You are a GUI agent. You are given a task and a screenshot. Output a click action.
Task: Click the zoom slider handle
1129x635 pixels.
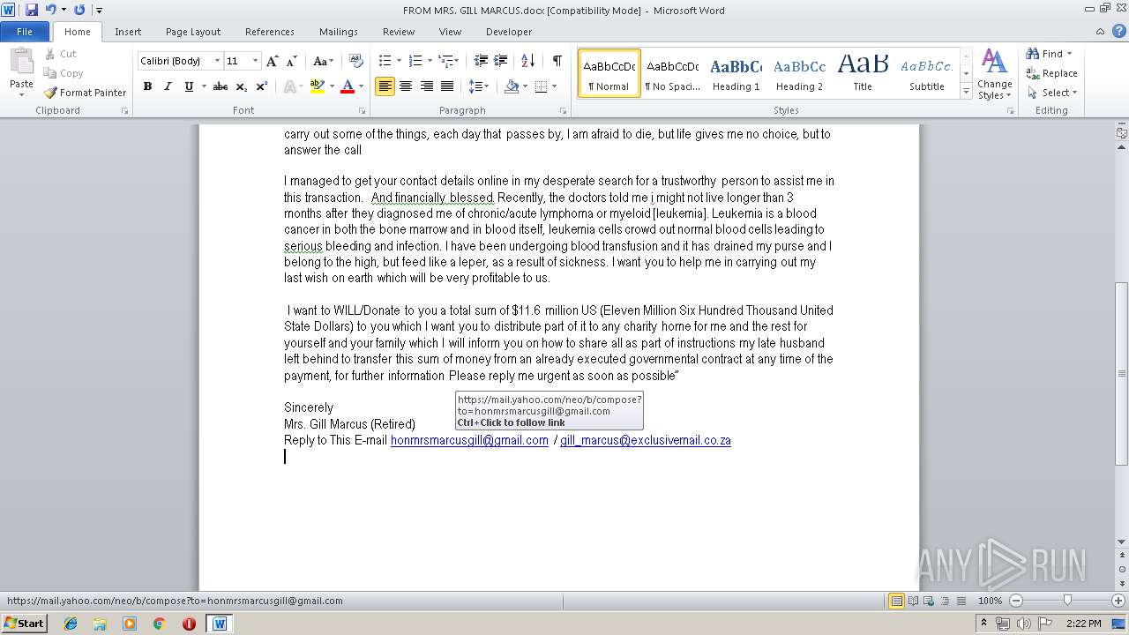(1067, 601)
